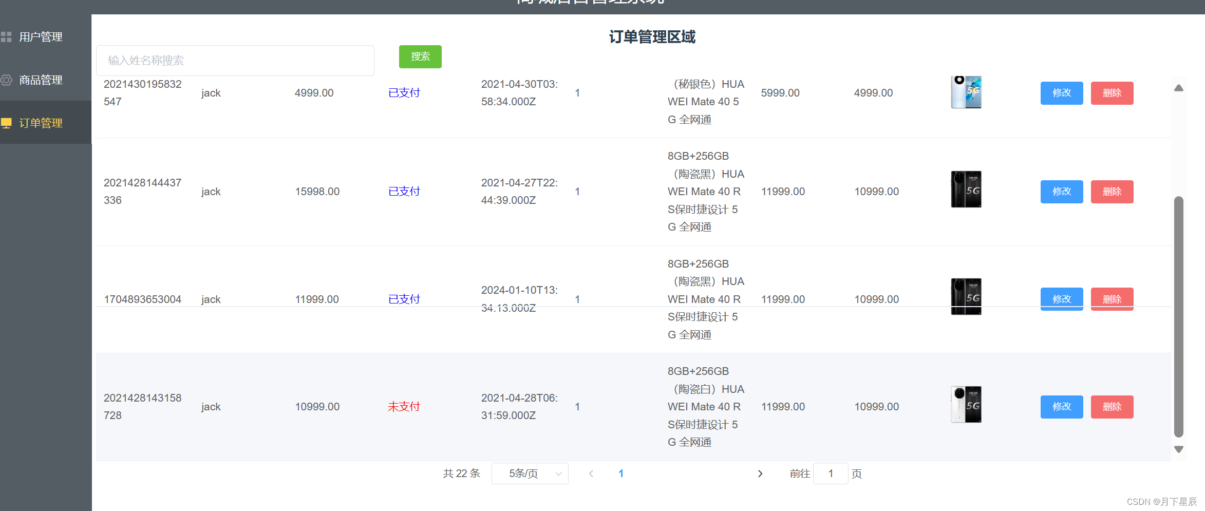Click the white HUAWEI Mate 40 phone thumbnail
This screenshot has height=511, width=1205.
coord(966,404)
